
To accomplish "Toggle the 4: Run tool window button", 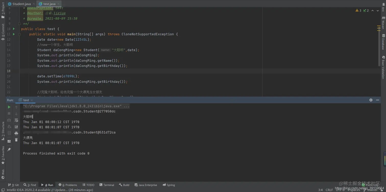I will coord(47,185).
